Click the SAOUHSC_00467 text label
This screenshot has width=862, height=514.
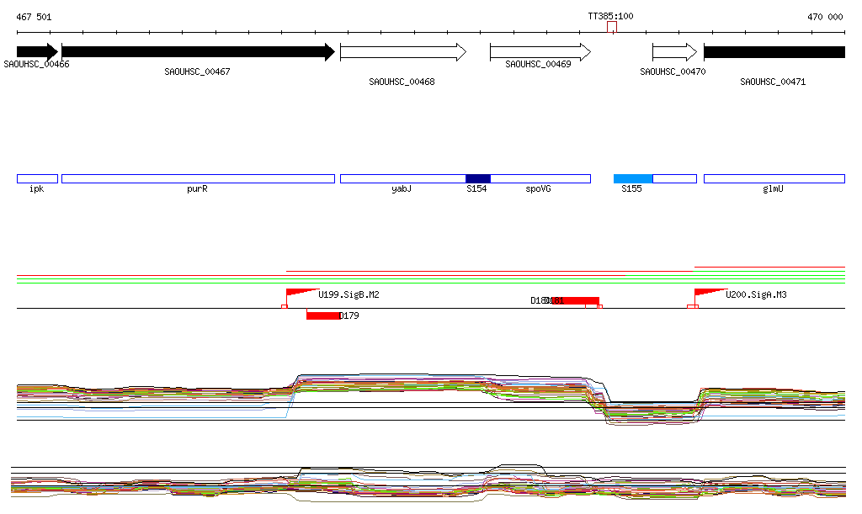click(x=197, y=72)
